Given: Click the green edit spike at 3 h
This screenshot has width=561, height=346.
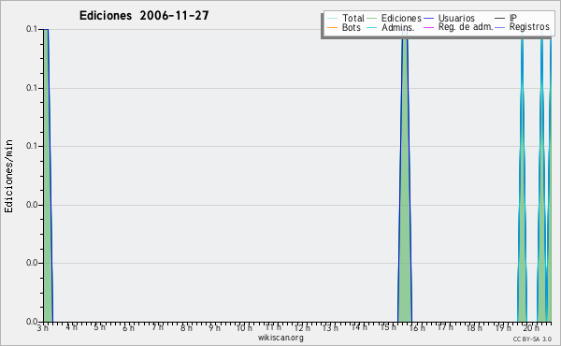Looking at the screenshot, I should [x=47, y=175].
